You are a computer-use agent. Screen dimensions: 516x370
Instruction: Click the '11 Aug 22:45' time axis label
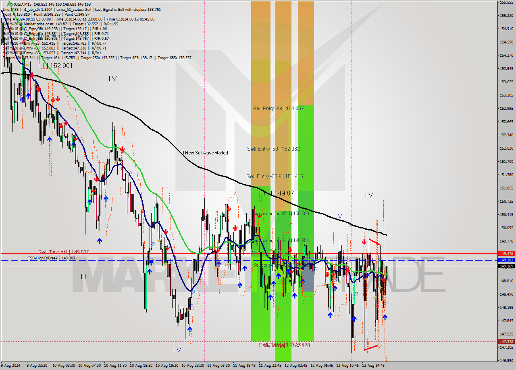(x=270, y=366)
